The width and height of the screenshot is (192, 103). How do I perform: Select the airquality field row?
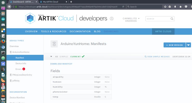click(81, 77)
